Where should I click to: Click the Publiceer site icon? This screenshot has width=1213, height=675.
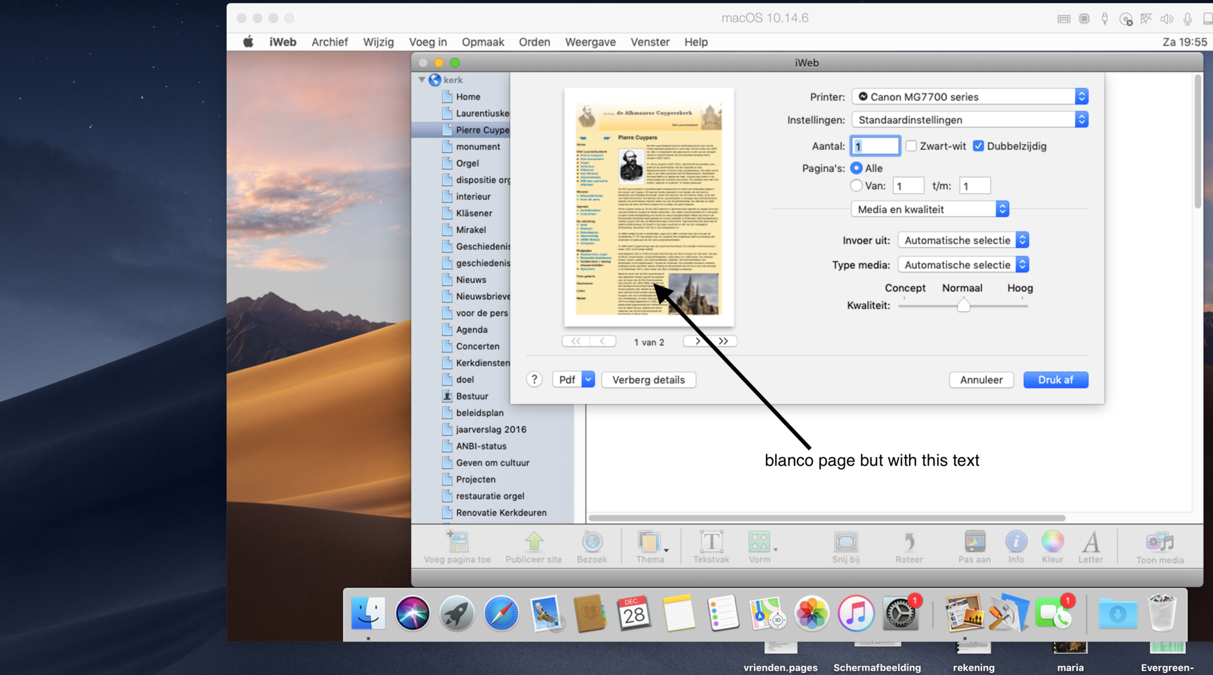(x=534, y=542)
